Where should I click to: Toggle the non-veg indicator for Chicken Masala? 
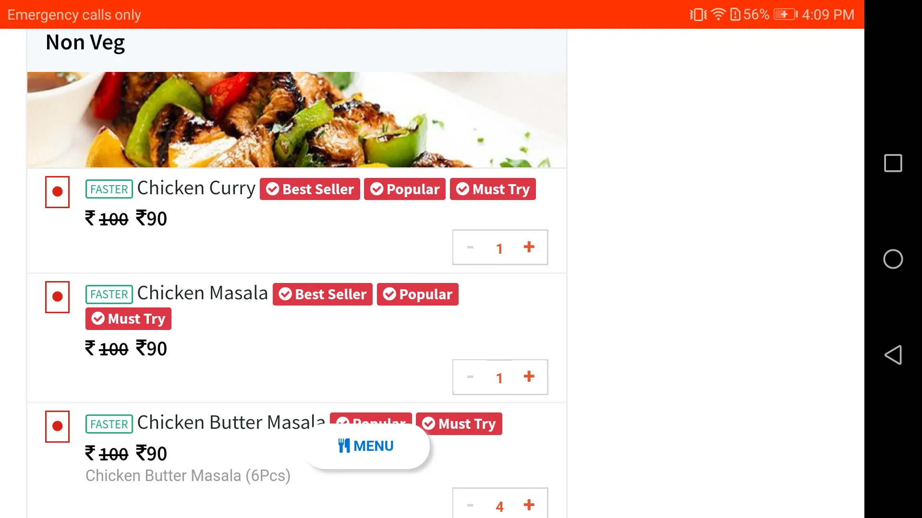(58, 296)
